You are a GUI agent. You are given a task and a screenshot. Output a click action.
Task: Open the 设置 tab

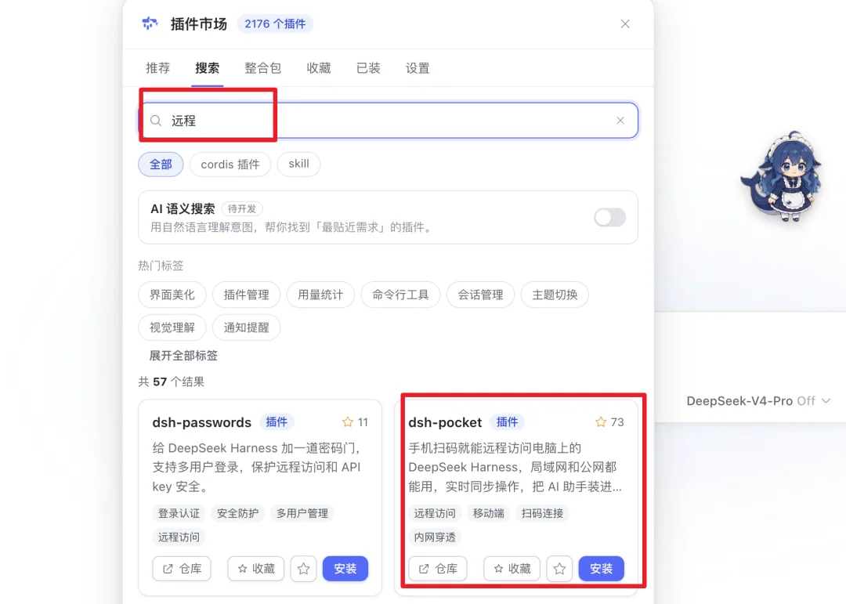pyautogui.click(x=418, y=68)
